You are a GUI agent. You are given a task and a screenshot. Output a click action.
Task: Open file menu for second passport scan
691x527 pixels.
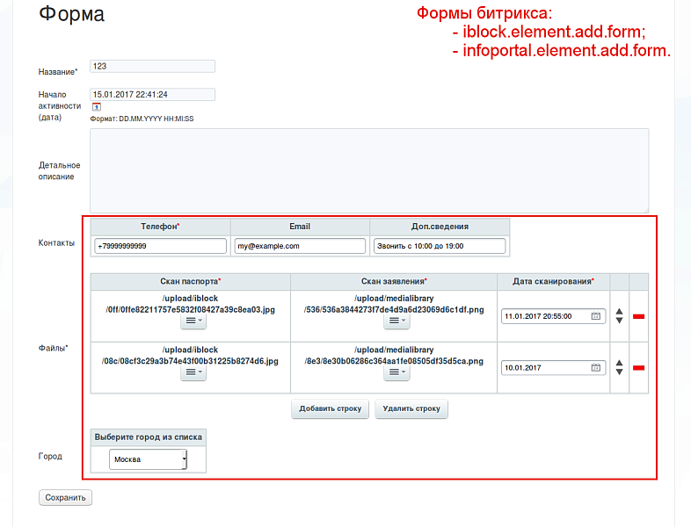(x=193, y=373)
